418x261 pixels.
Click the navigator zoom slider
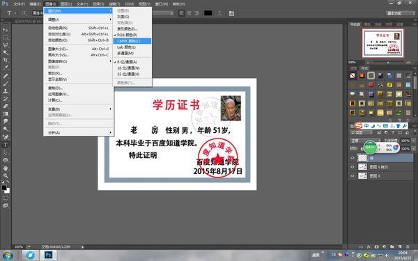388,63
